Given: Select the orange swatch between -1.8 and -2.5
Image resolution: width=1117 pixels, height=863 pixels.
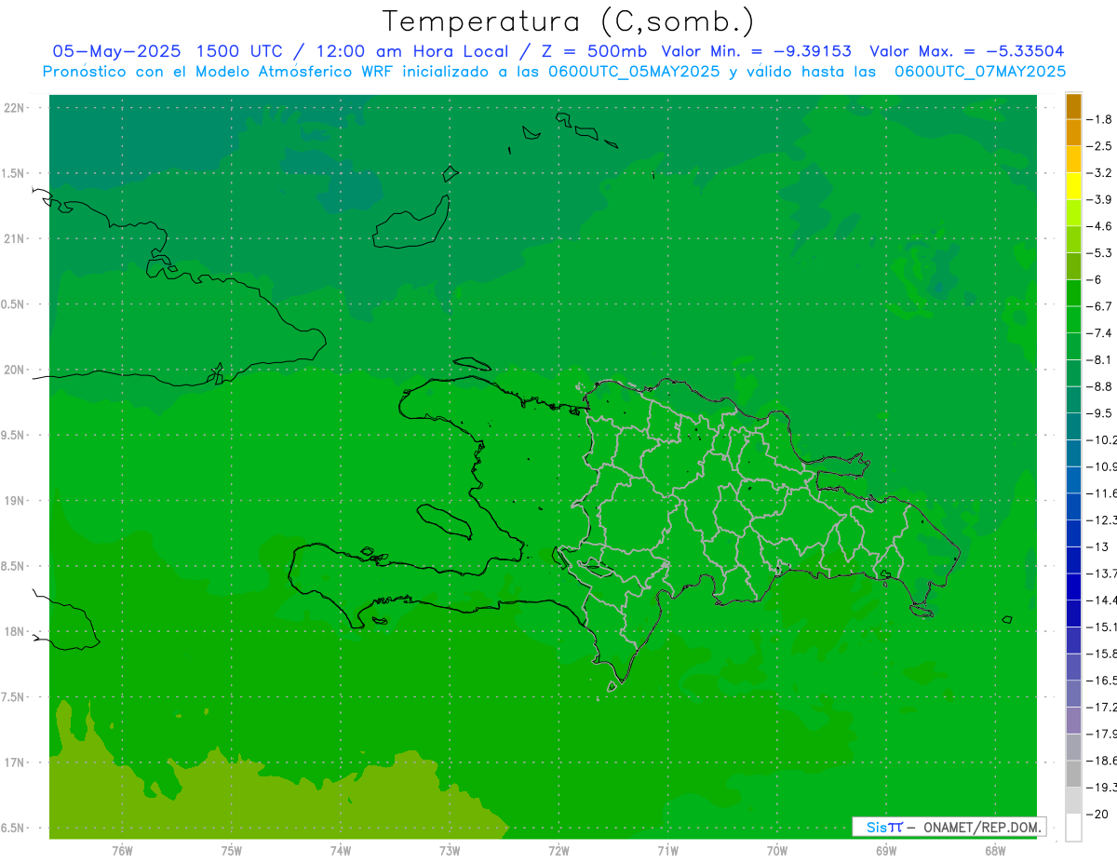Looking at the screenshot, I should pos(1073,132).
